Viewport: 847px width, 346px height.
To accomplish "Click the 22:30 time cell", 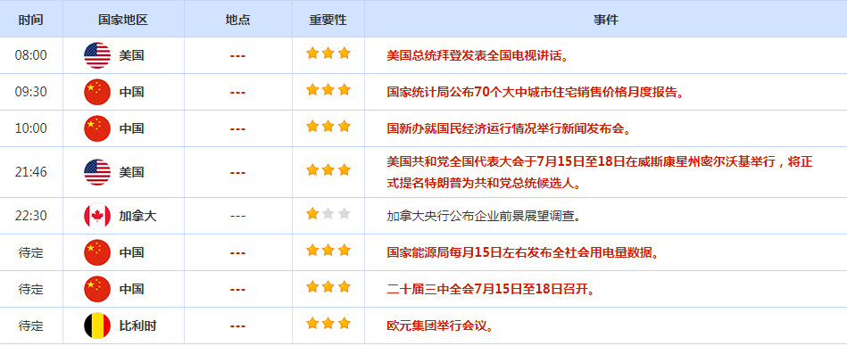I will pyautogui.click(x=30, y=217).
